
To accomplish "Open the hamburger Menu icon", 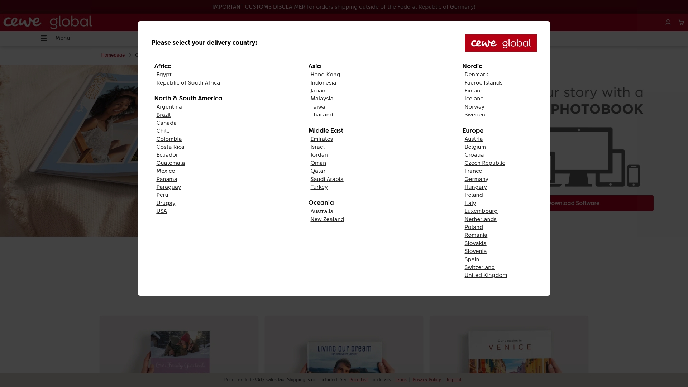I will 43,38.
